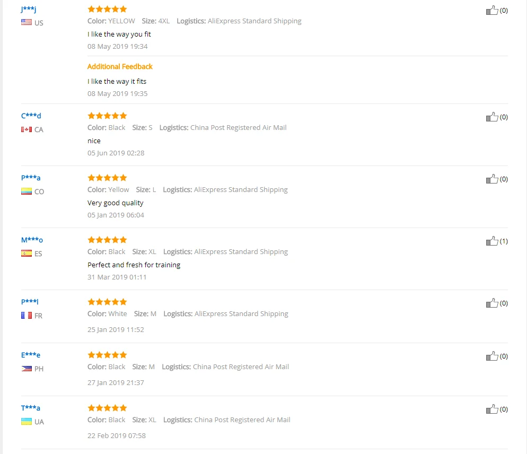Like the review by J***j from US

click(491, 11)
